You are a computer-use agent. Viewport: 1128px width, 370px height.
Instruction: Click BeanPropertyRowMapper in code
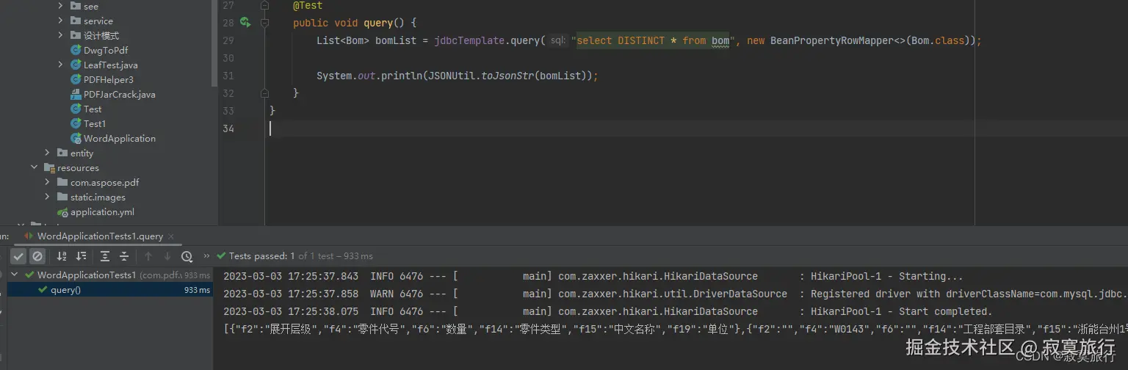click(x=832, y=40)
